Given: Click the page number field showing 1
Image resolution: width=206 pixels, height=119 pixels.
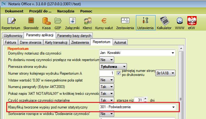Looking at the screenshot, I should click(107, 73).
